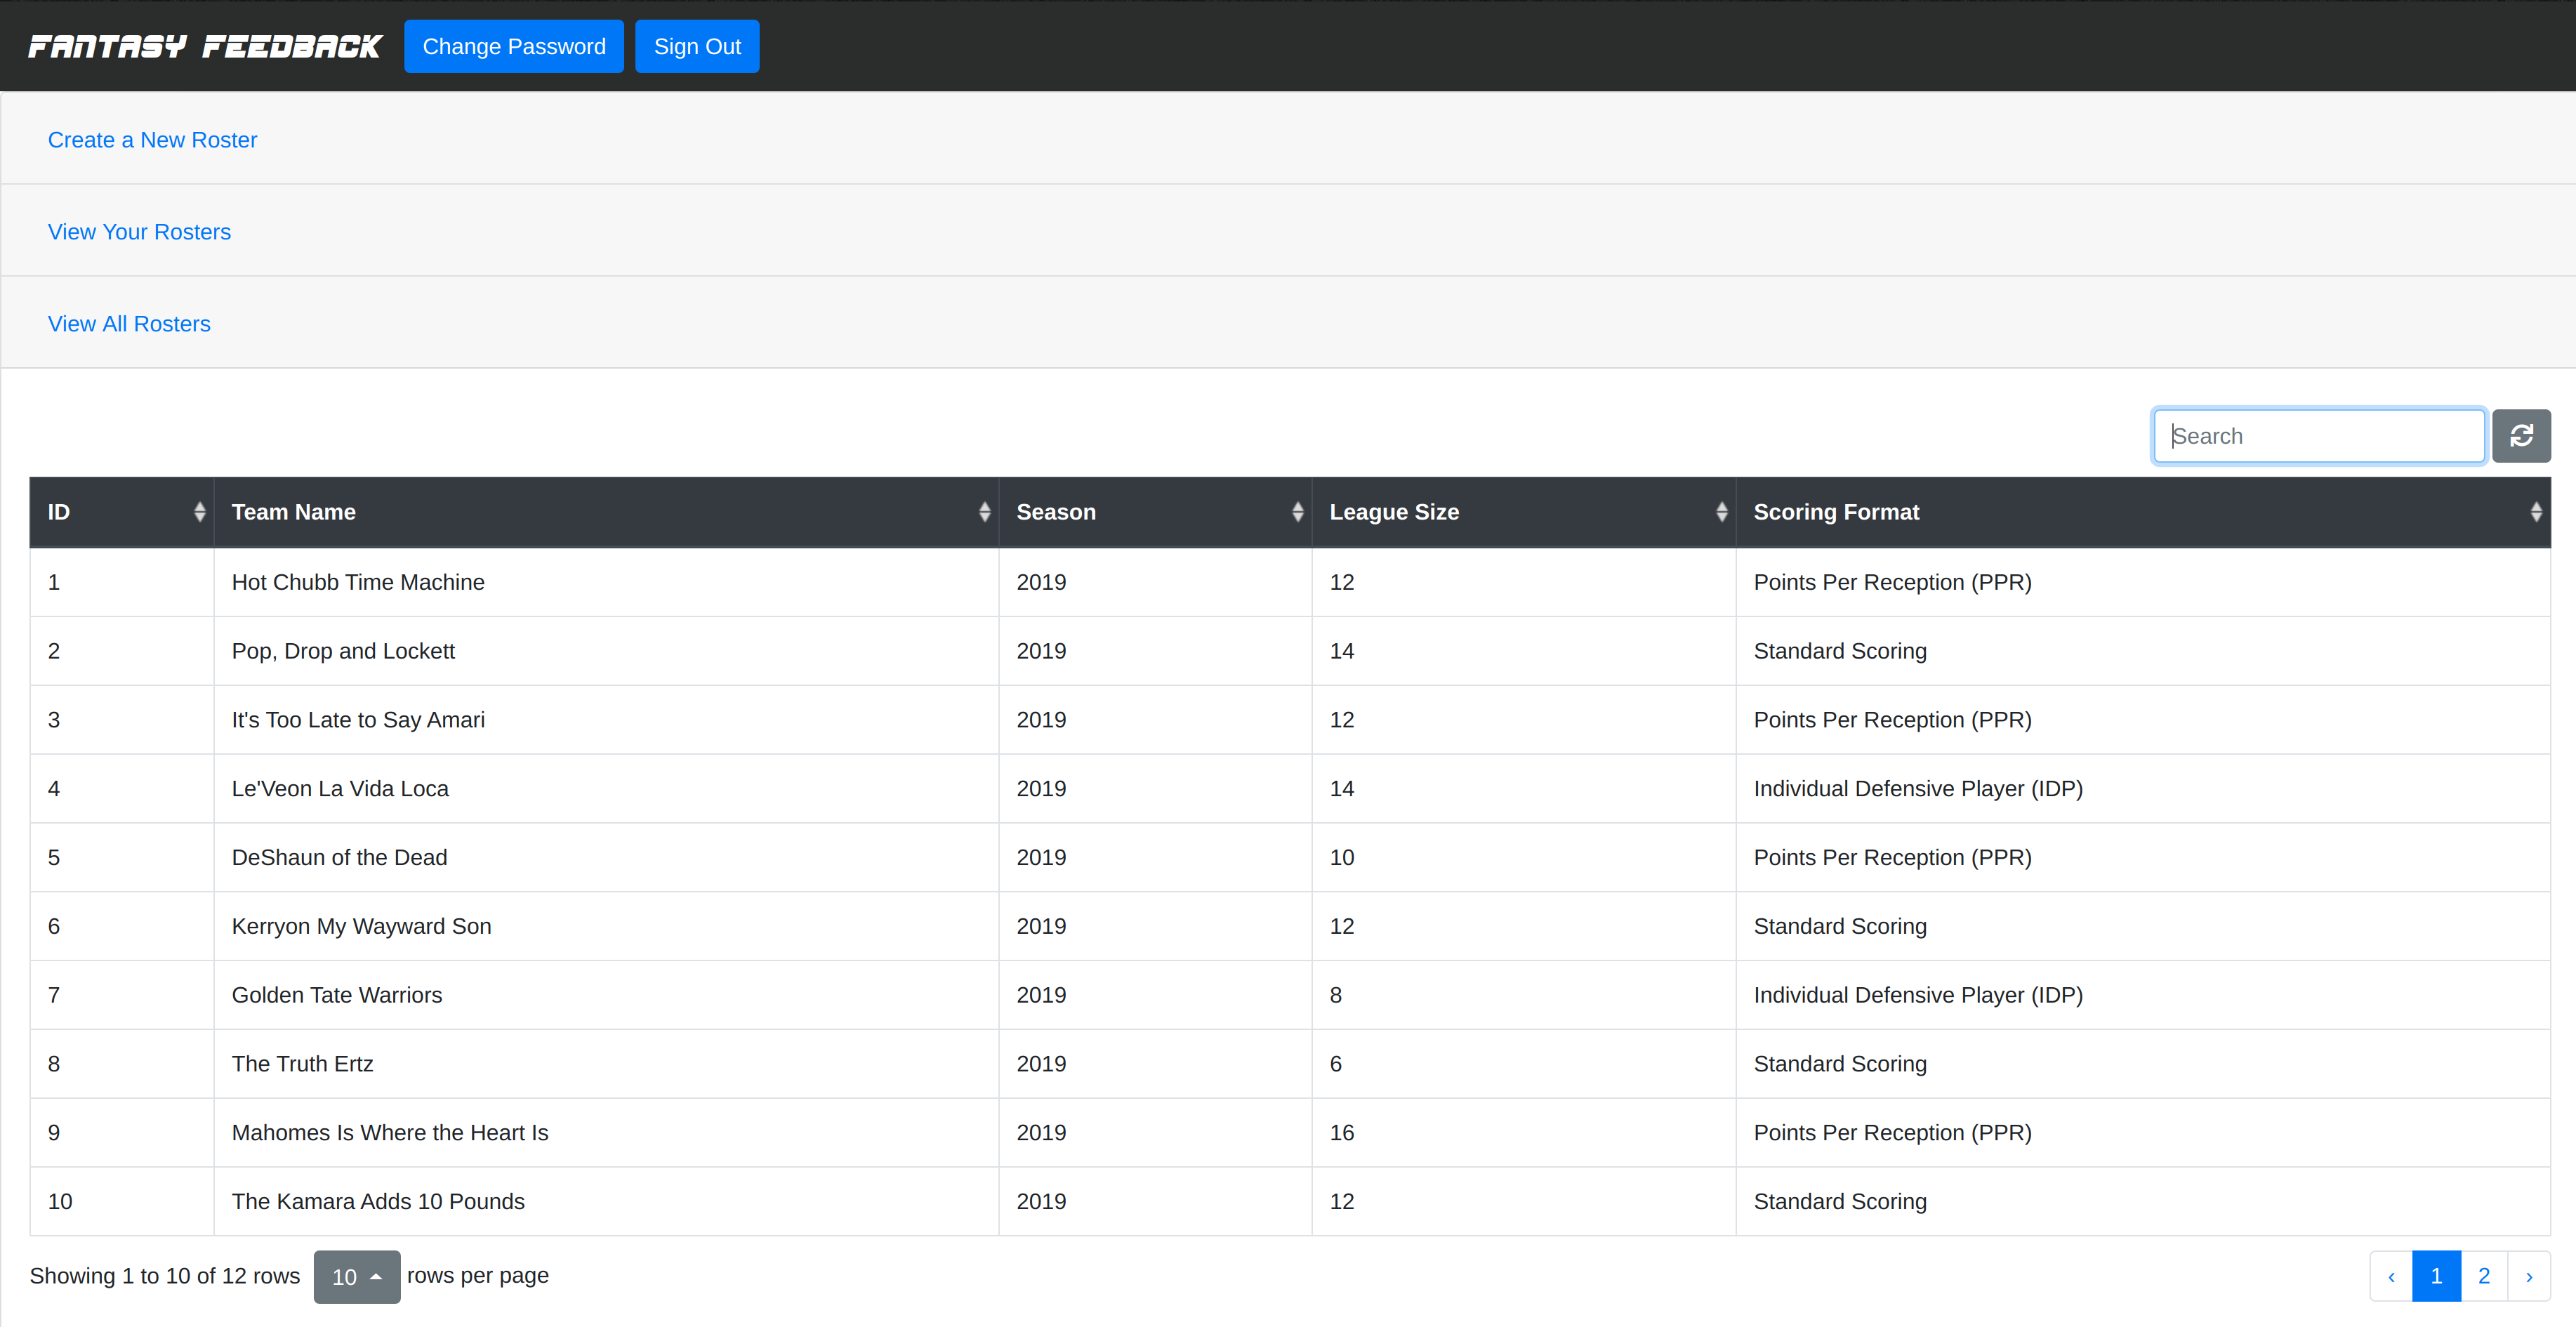Select the DeShaun of the Dead team
Image resolution: width=2576 pixels, height=1327 pixels.
tap(339, 858)
